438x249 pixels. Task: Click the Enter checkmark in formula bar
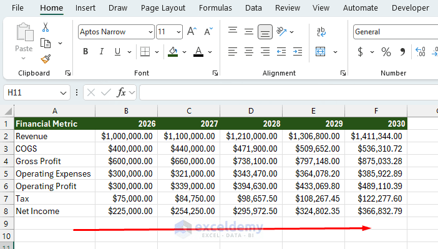106,92
